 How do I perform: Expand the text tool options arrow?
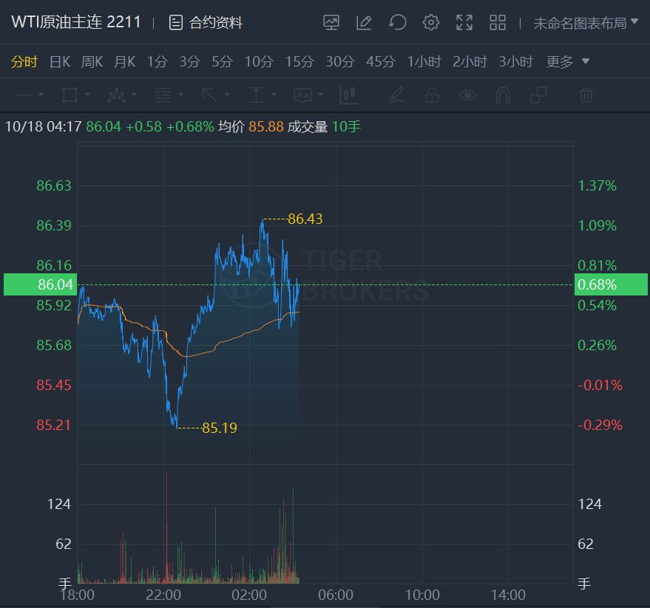[320, 95]
